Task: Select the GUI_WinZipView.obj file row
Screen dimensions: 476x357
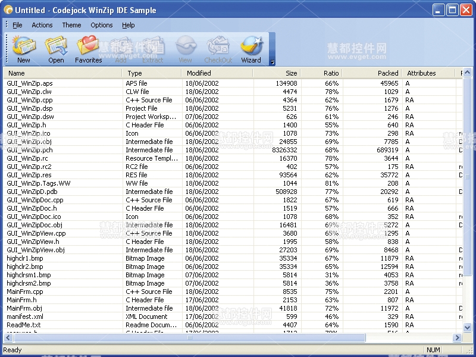Action: (233, 250)
